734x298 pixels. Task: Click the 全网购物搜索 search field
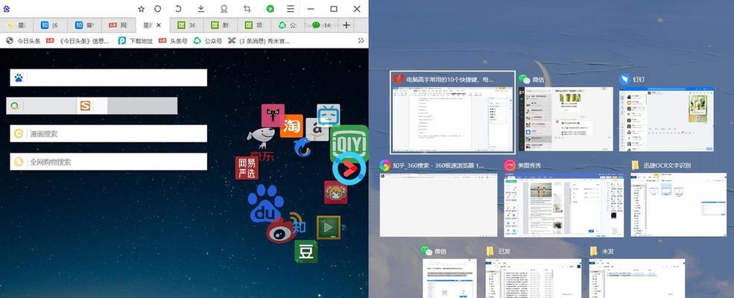click(x=109, y=162)
